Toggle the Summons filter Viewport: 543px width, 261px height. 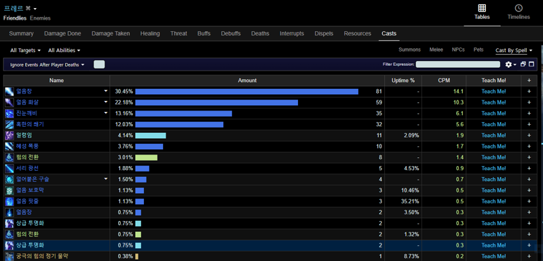click(410, 49)
